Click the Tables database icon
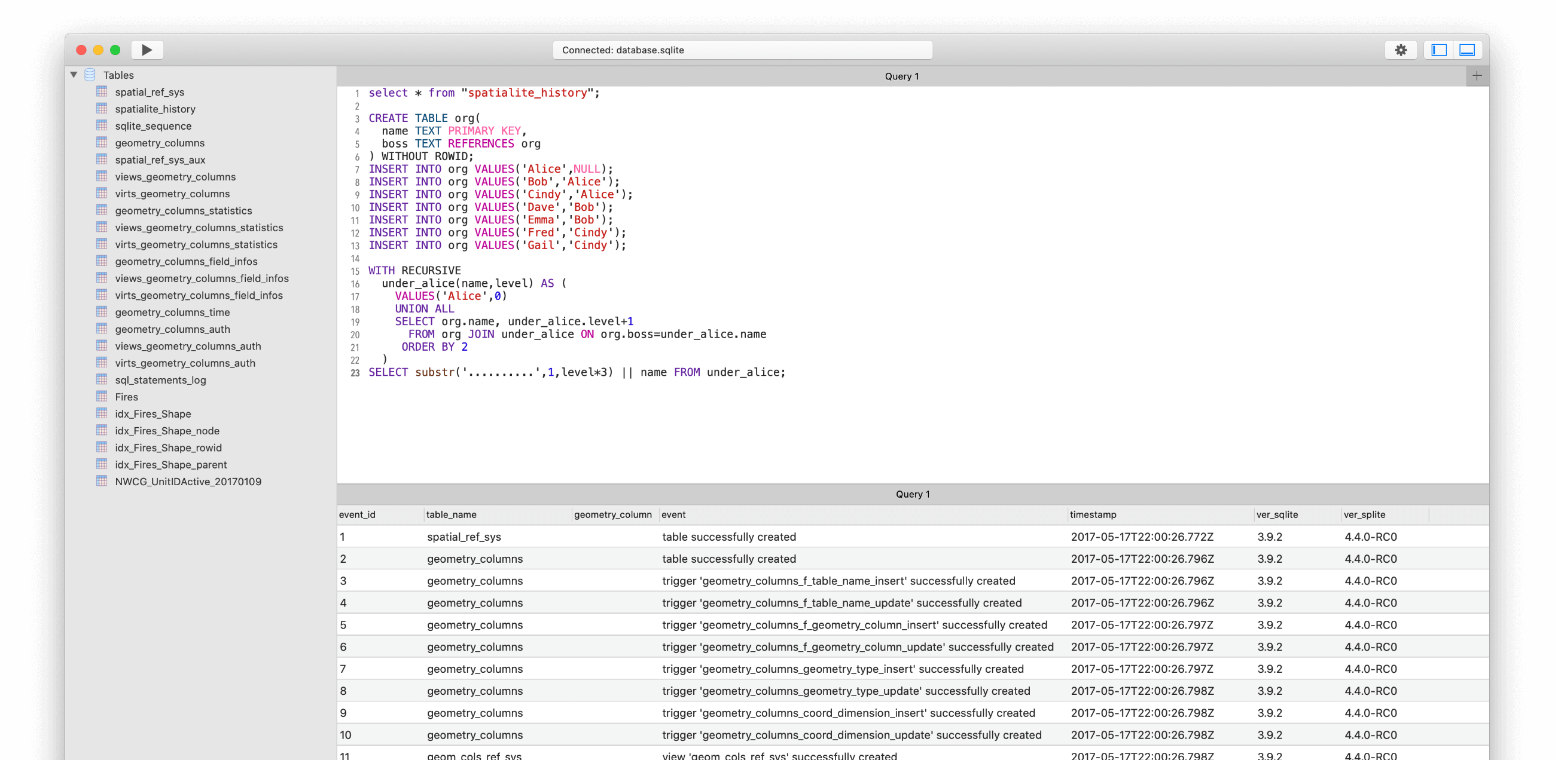 90,75
